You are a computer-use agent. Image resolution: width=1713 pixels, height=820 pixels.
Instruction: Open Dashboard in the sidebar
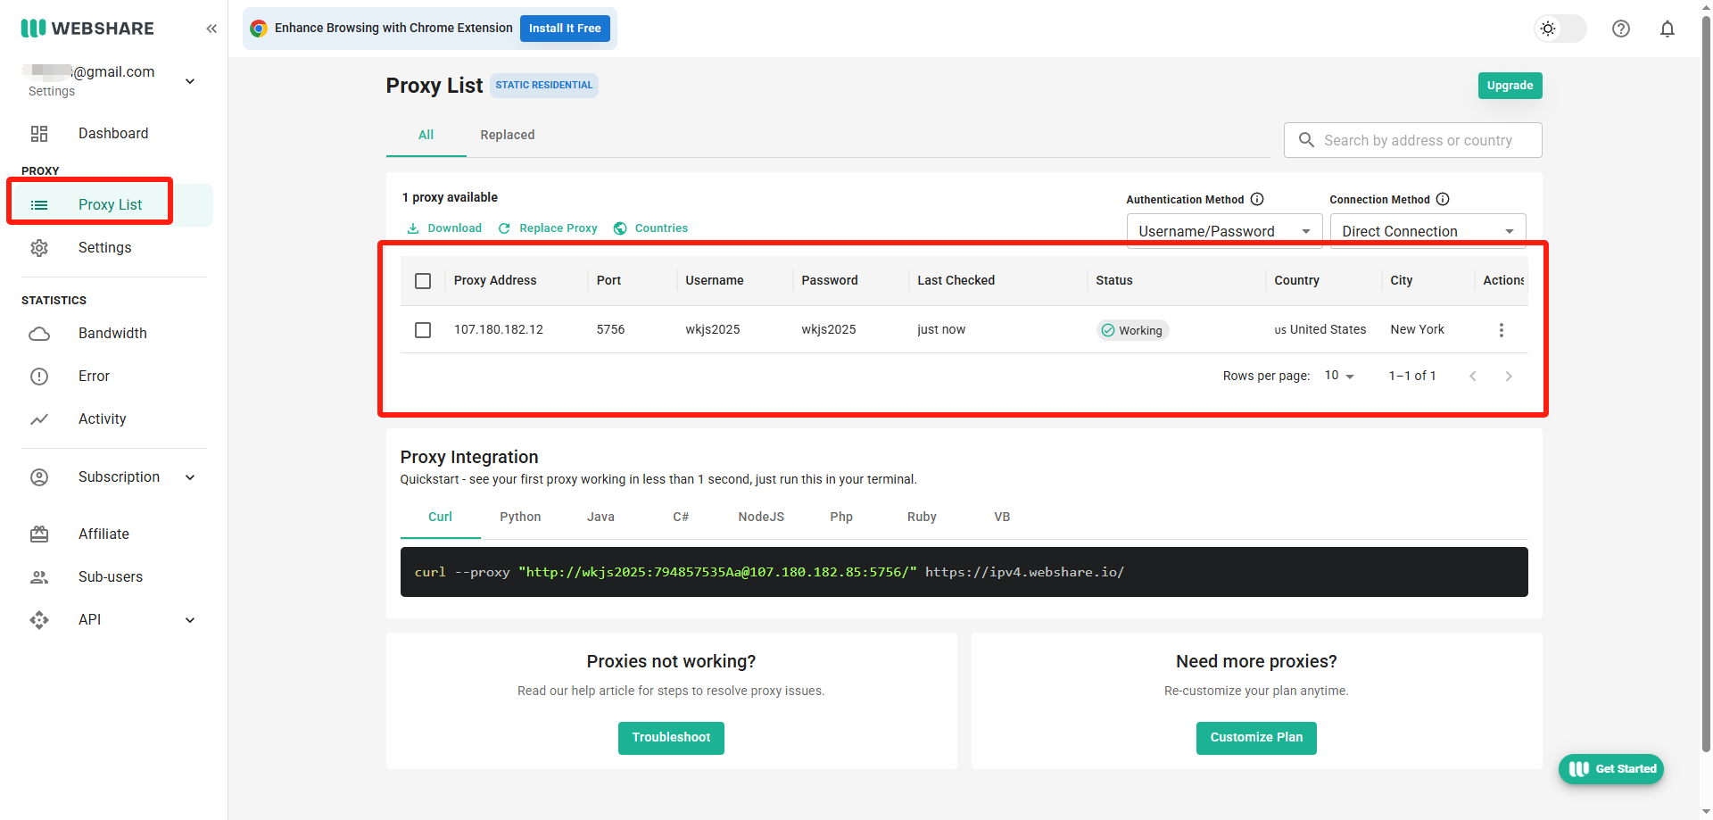[113, 134]
